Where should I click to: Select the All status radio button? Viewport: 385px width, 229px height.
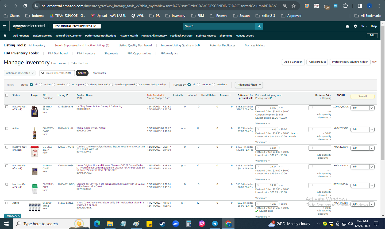pos(31,85)
